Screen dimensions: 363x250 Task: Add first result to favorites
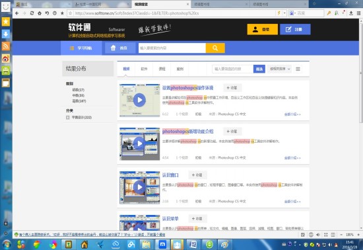[x=232, y=88]
